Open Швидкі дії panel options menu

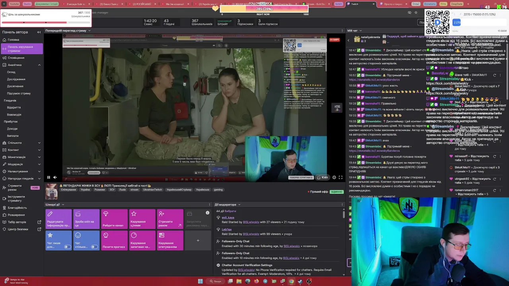[x=210, y=205]
